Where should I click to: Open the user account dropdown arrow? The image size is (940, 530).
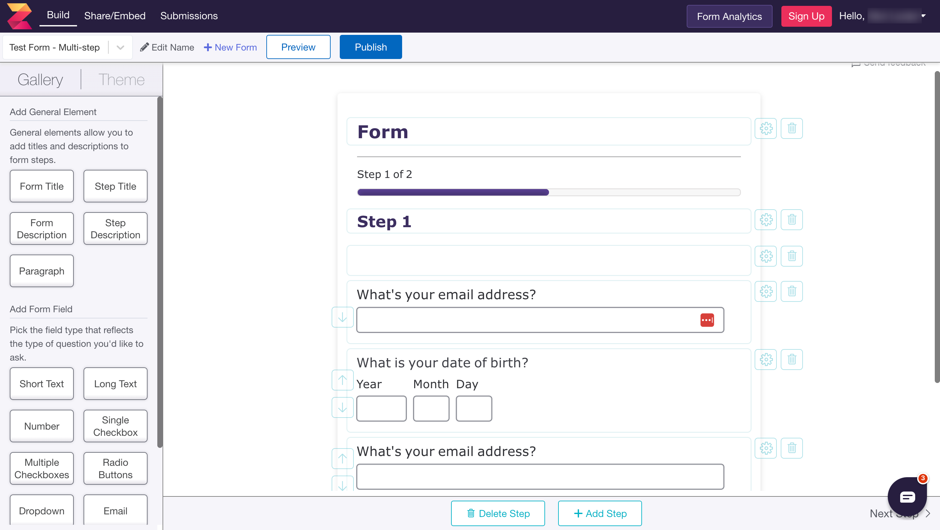[923, 16]
